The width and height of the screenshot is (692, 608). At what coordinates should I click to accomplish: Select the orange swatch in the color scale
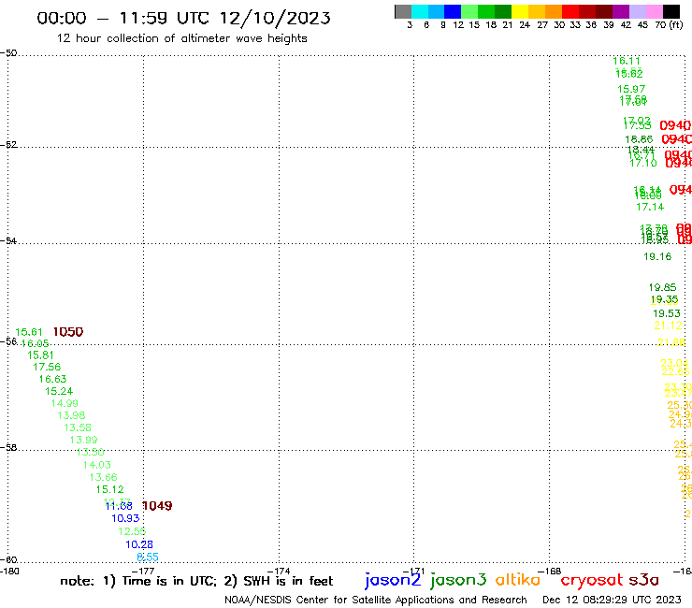(554, 11)
